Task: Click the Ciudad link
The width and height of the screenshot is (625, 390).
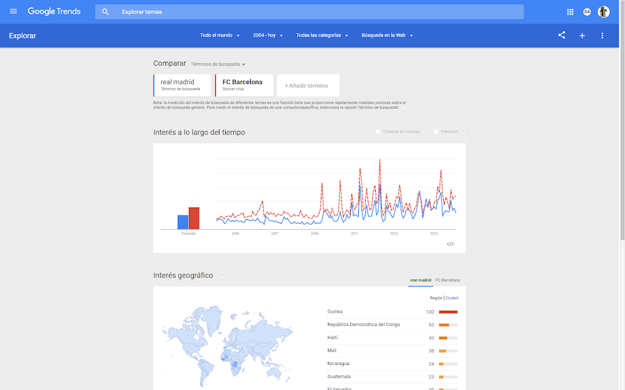Action: [452, 298]
